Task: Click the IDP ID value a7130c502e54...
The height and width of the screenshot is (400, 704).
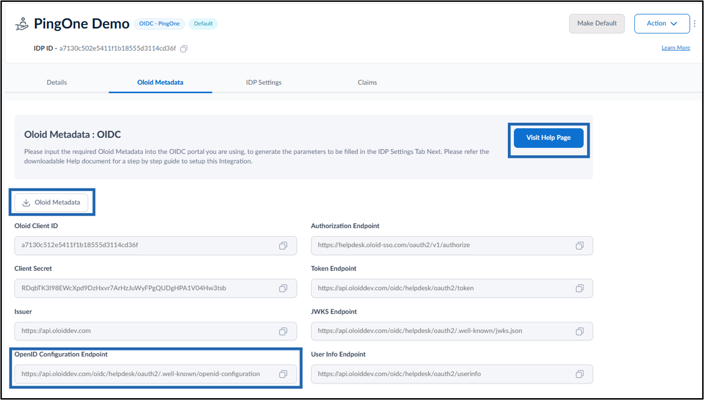Action: 117,48
